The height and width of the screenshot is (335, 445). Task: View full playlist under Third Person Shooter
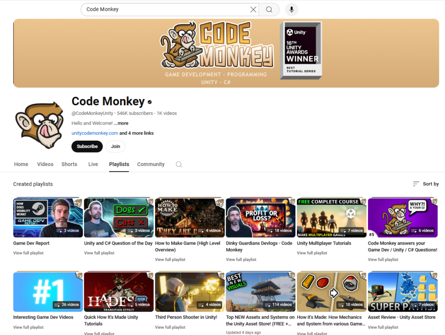pos(170,327)
